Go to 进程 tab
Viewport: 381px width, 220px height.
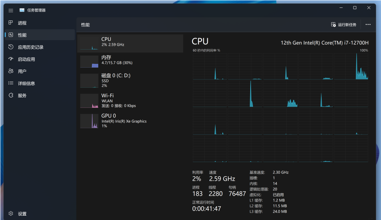tap(22, 23)
